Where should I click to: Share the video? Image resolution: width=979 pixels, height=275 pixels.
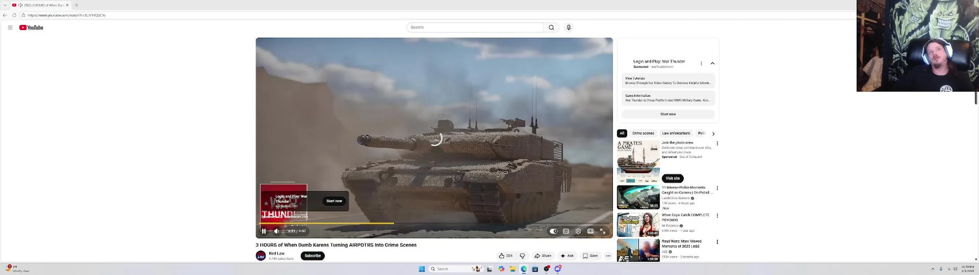click(x=543, y=256)
